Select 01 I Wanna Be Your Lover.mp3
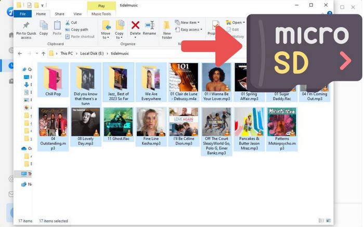This screenshot has height=227, width=364. 217,82
